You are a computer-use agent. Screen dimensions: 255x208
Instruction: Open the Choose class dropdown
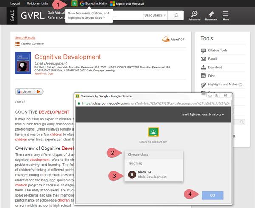click(154, 154)
